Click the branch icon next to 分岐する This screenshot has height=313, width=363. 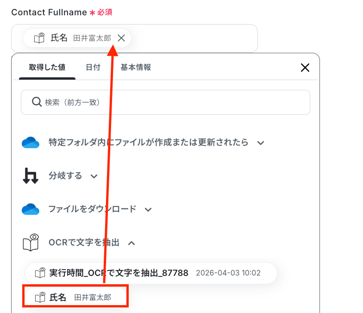(31, 176)
